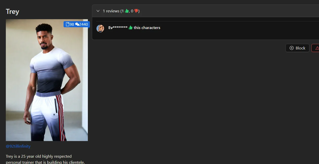Open the reviewer Ev******** avatar
The image size is (319, 164).
(x=100, y=28)
